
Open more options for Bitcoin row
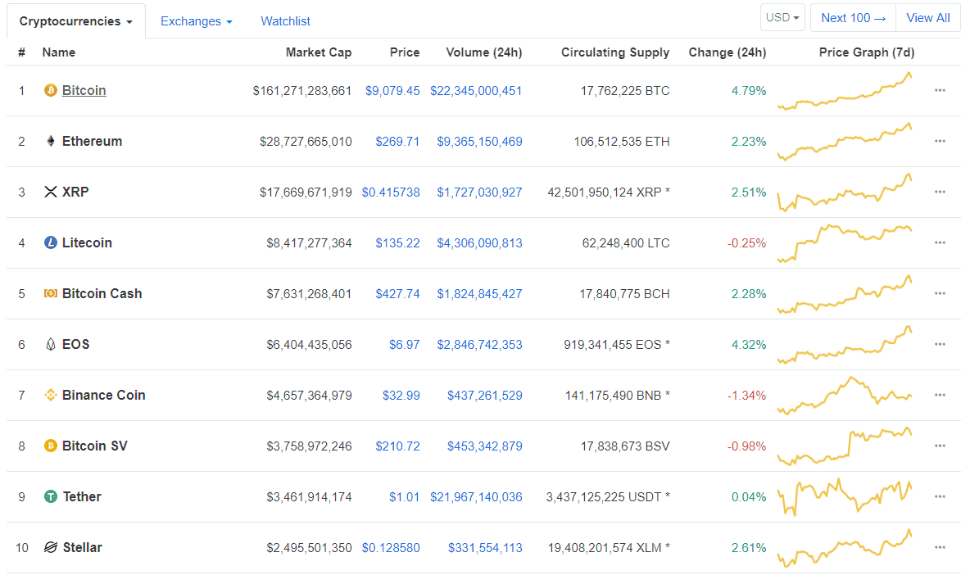(940, 91)
